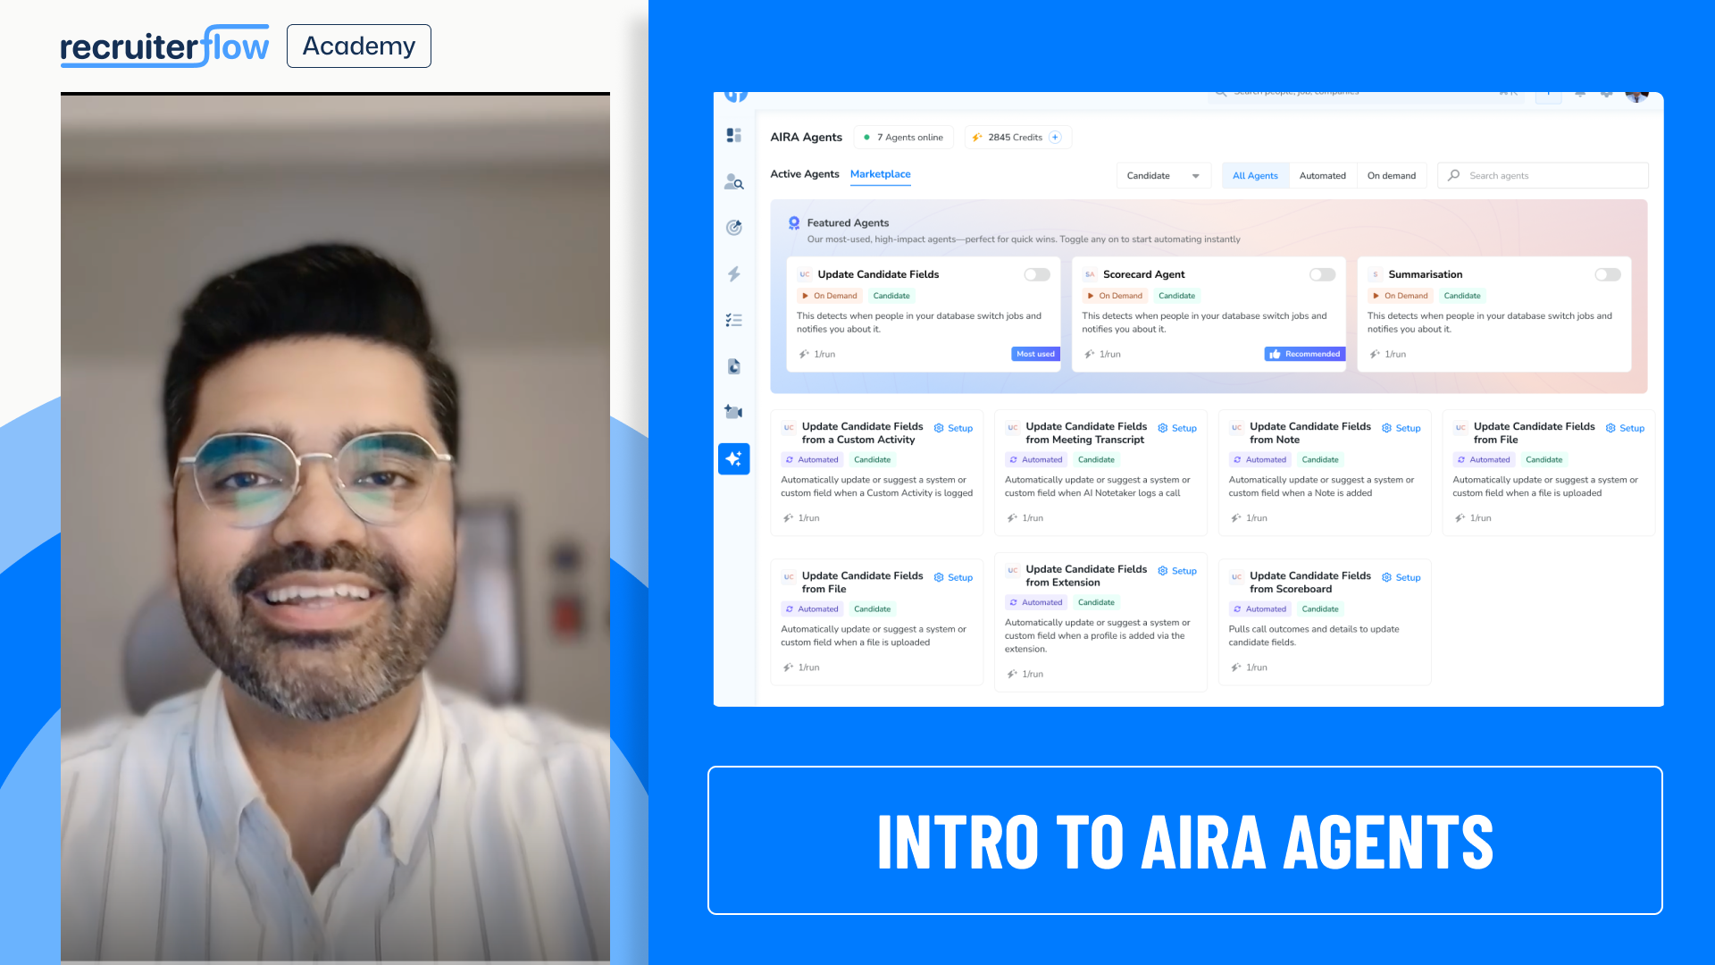Image resolution: width=1715 pixels, height=965 pixels.
Task: Turn on the Summarisation agent toggle
Action: tap(1607, 274)
